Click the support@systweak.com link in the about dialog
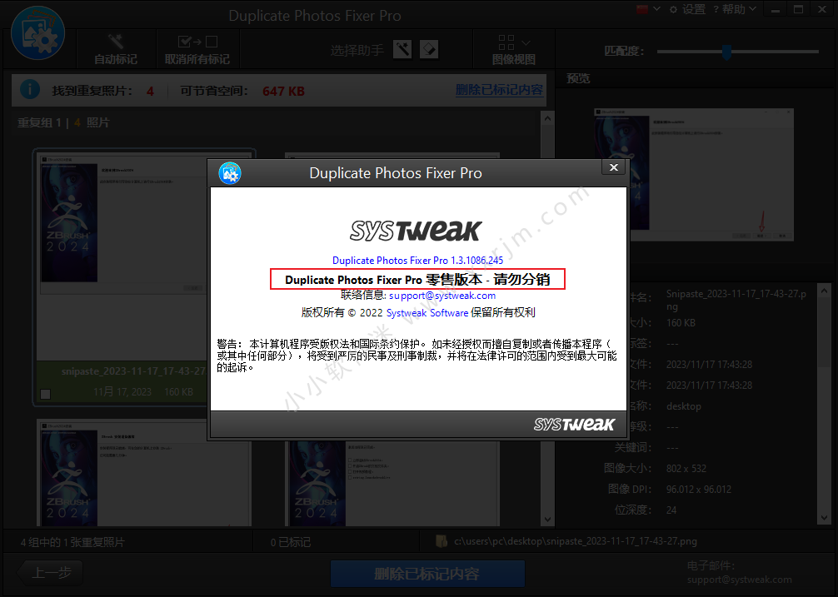 click(x=442, y=296)
